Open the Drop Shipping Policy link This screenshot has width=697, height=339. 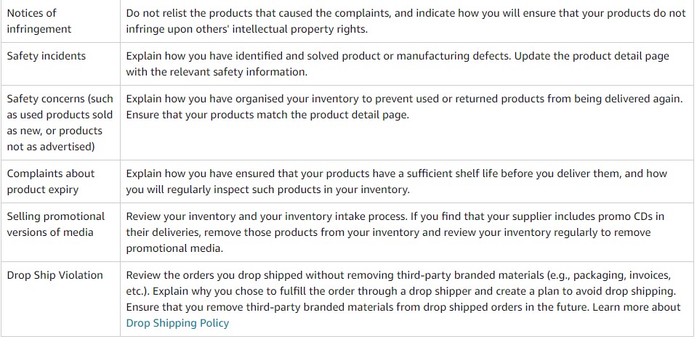177,323
